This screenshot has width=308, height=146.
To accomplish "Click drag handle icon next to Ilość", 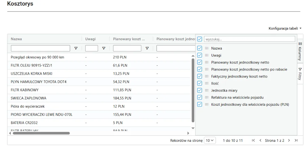I will coord(207,83).
